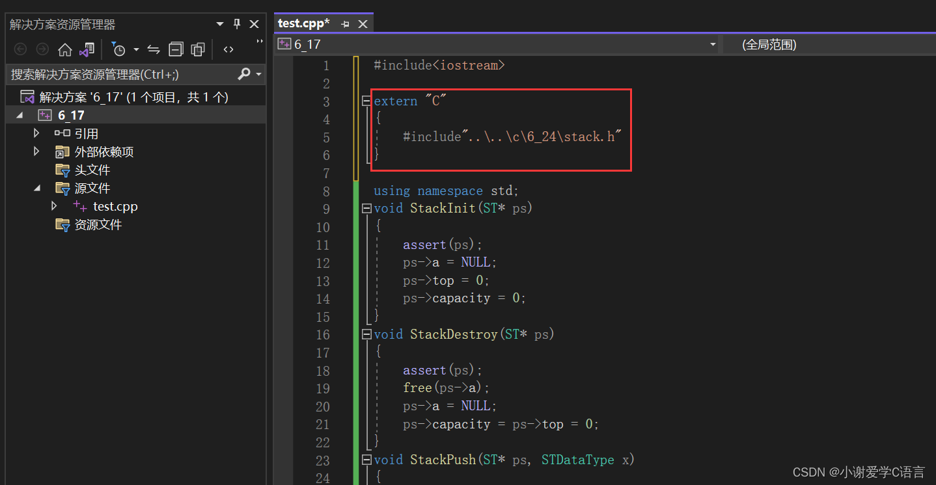This screenshot has width=936, height=485.
Task: Click the search magnifier icon in Solution Explorer
Action: pos(244,74)
